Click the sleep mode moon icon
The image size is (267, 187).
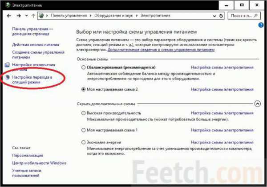point(7,78)
